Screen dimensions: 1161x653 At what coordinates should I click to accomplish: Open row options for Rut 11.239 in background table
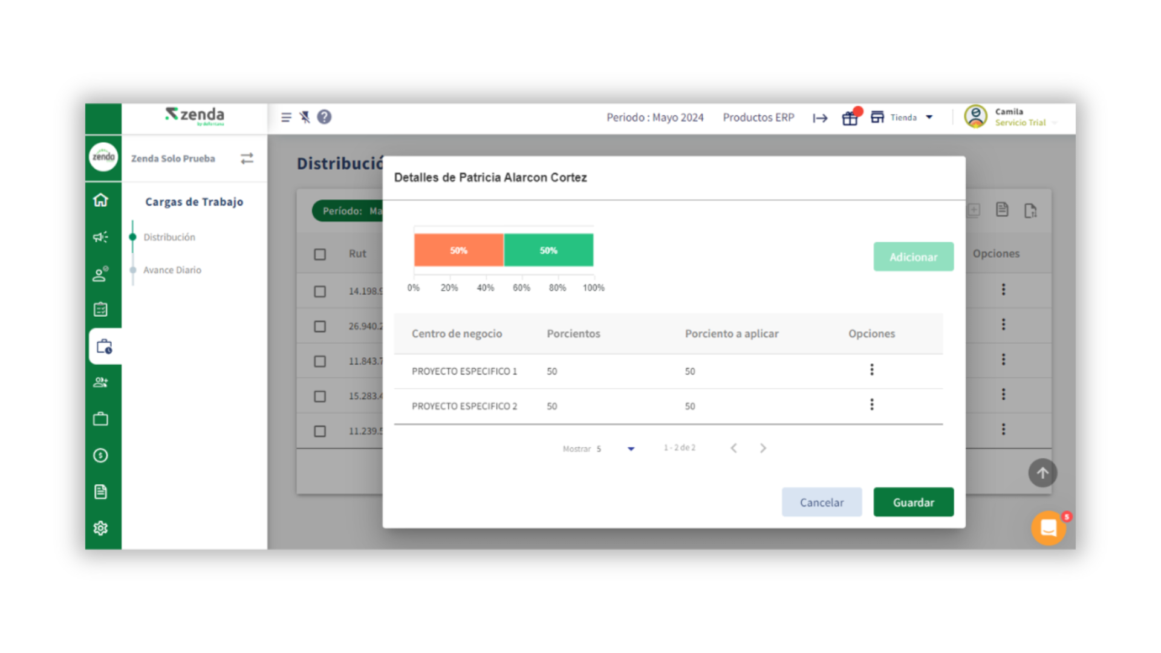[1003, 429]
